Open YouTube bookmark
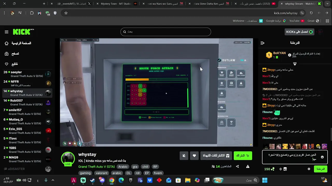This screenshot has width=332, height=186. pyautogui.click(x=296, y=21)
